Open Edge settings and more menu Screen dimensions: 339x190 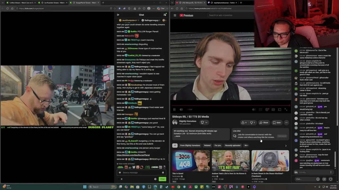tap(153, 8)
